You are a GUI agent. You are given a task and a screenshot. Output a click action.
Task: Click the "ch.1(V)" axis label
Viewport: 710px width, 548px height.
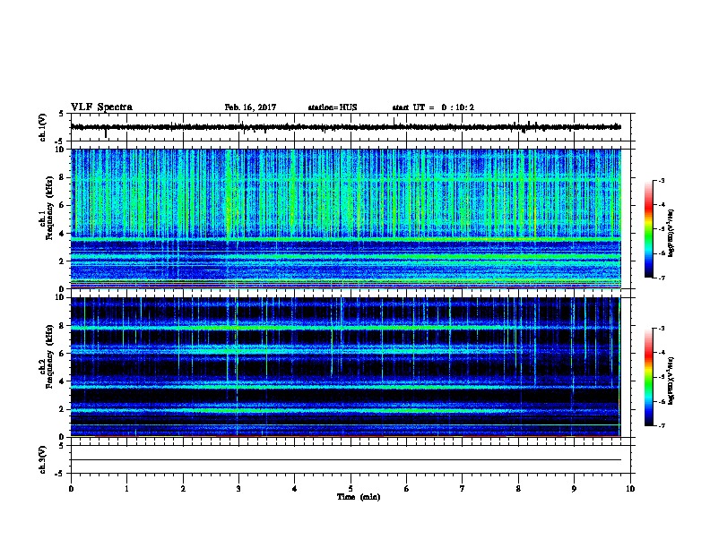[x=43, y=127]
